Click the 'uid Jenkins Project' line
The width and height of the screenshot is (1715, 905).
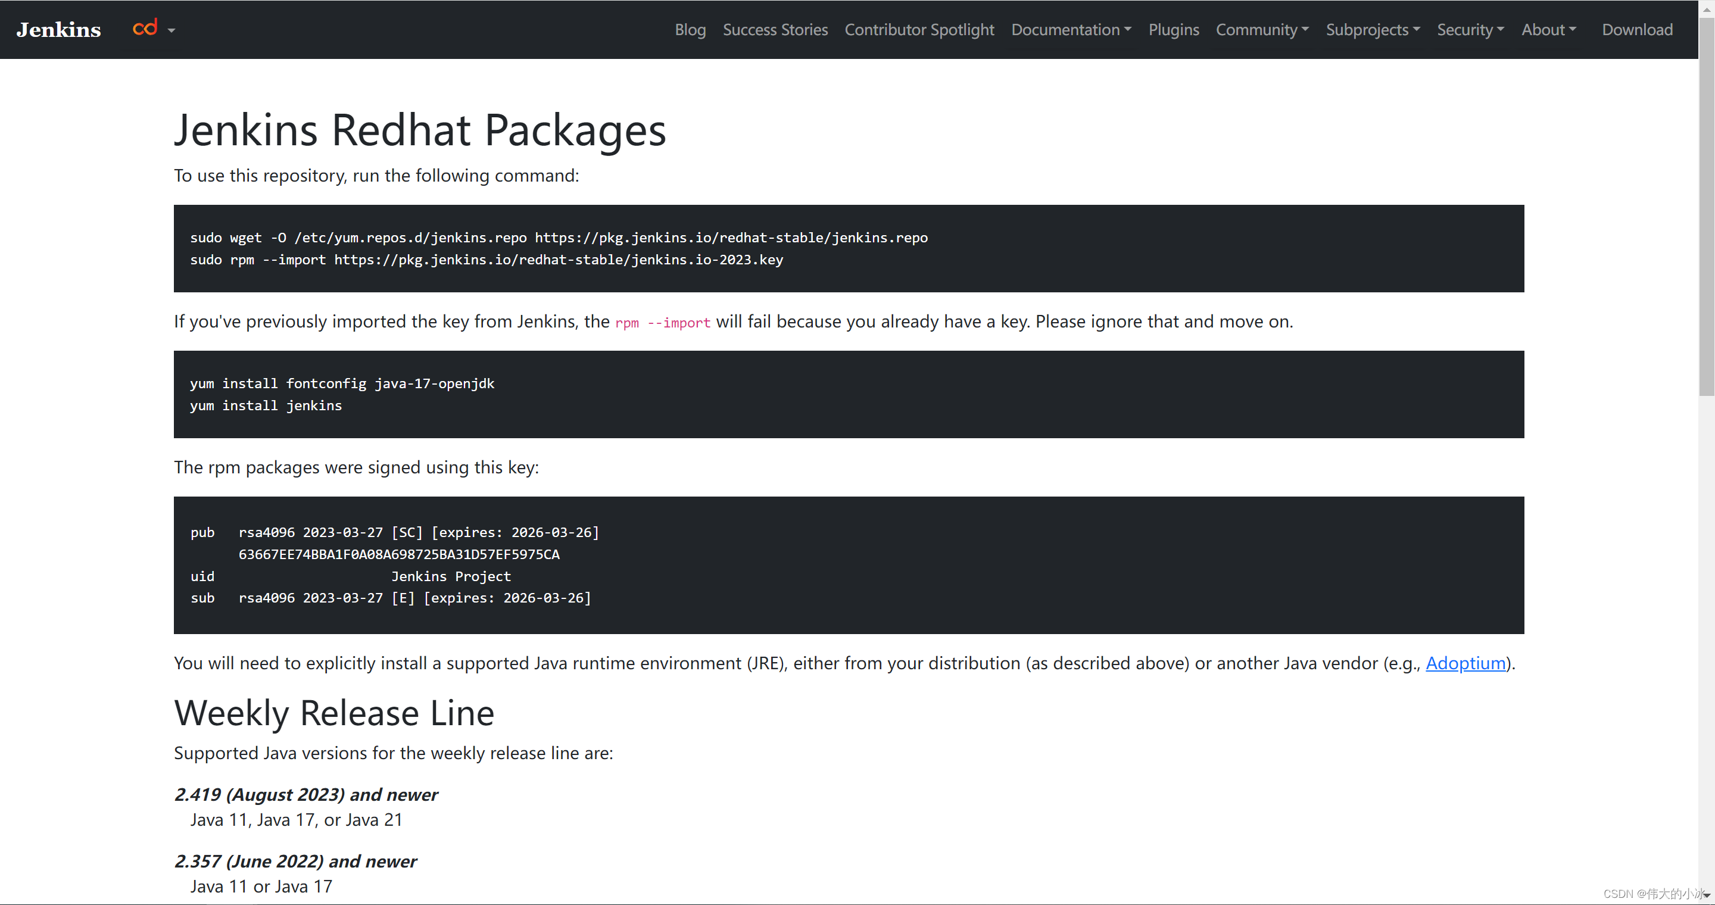click(x=350, y=576)
